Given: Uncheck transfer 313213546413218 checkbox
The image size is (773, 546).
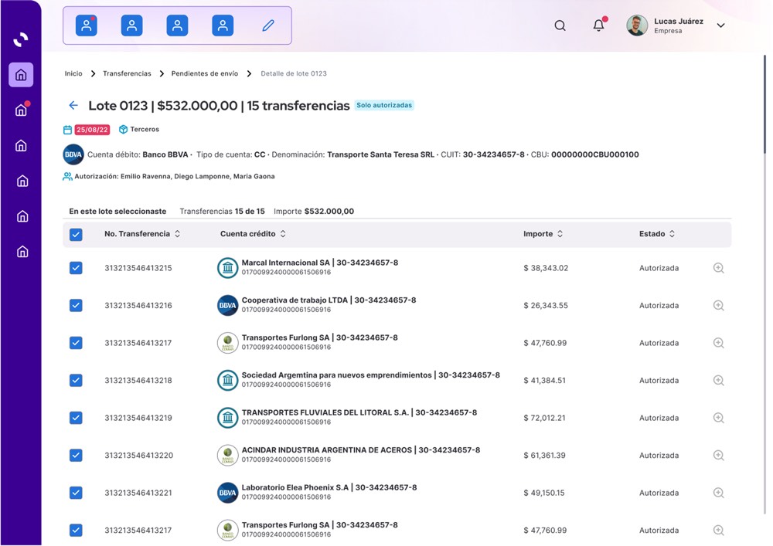Looking at the screenshot, I should point(76,380).
